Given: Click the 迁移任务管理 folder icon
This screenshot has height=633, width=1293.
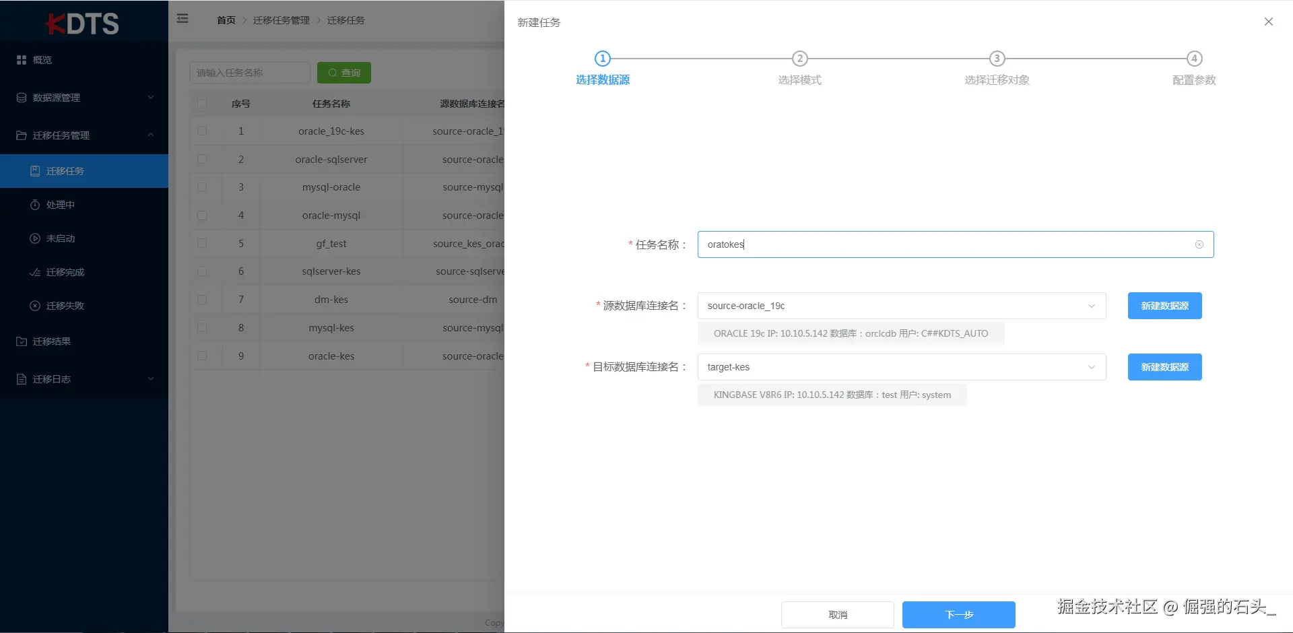Looking at the screenshot, I should pos(22,135).
